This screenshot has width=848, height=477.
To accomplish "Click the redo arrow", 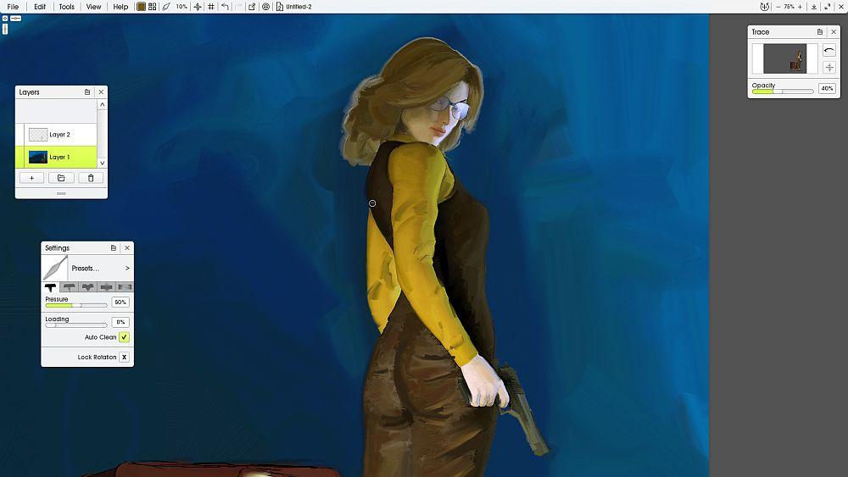I will (238, 7).
